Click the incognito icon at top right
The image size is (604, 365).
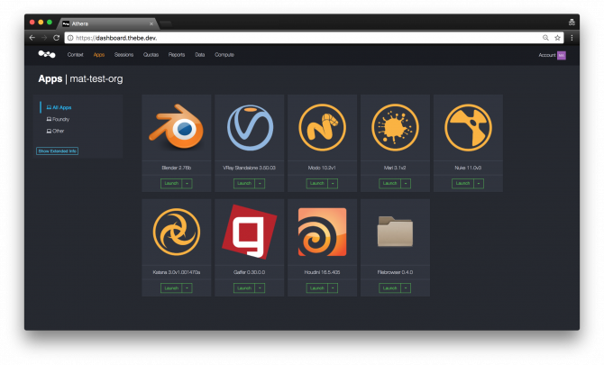[x=572, y=23]
